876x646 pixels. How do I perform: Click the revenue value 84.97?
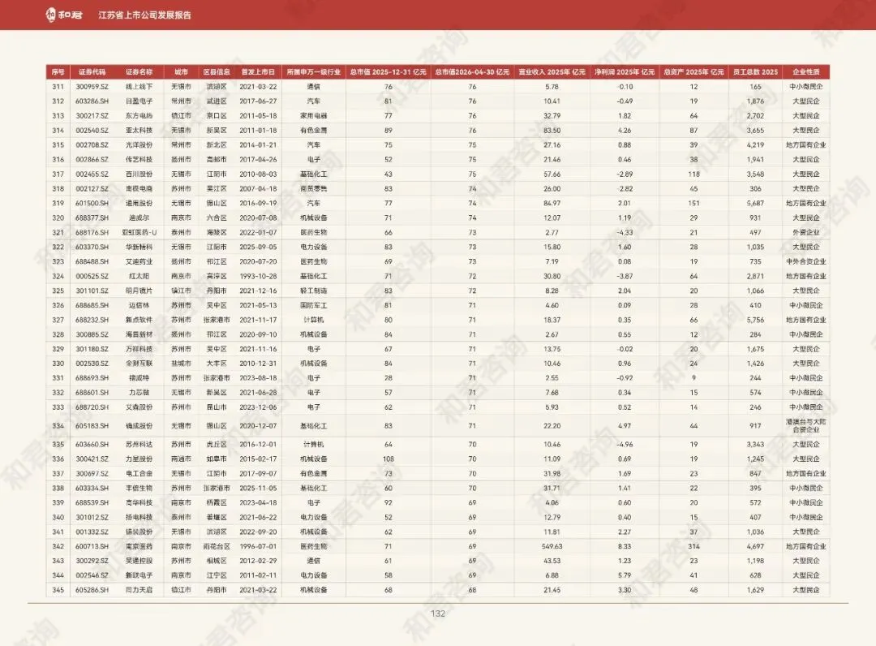pyautogui.click(x=552, y=204)
